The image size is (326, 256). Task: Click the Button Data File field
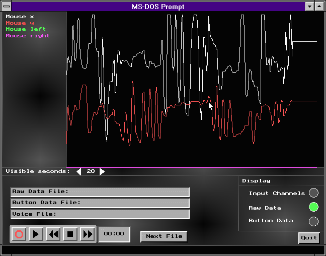point(100,203)
